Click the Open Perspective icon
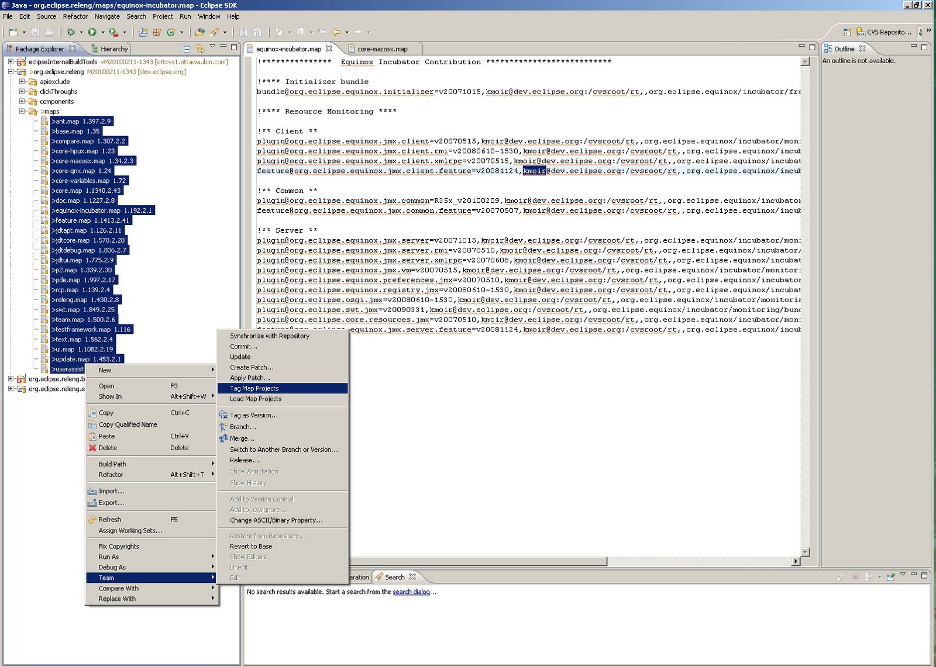The image size is (936, 667). 847,32
